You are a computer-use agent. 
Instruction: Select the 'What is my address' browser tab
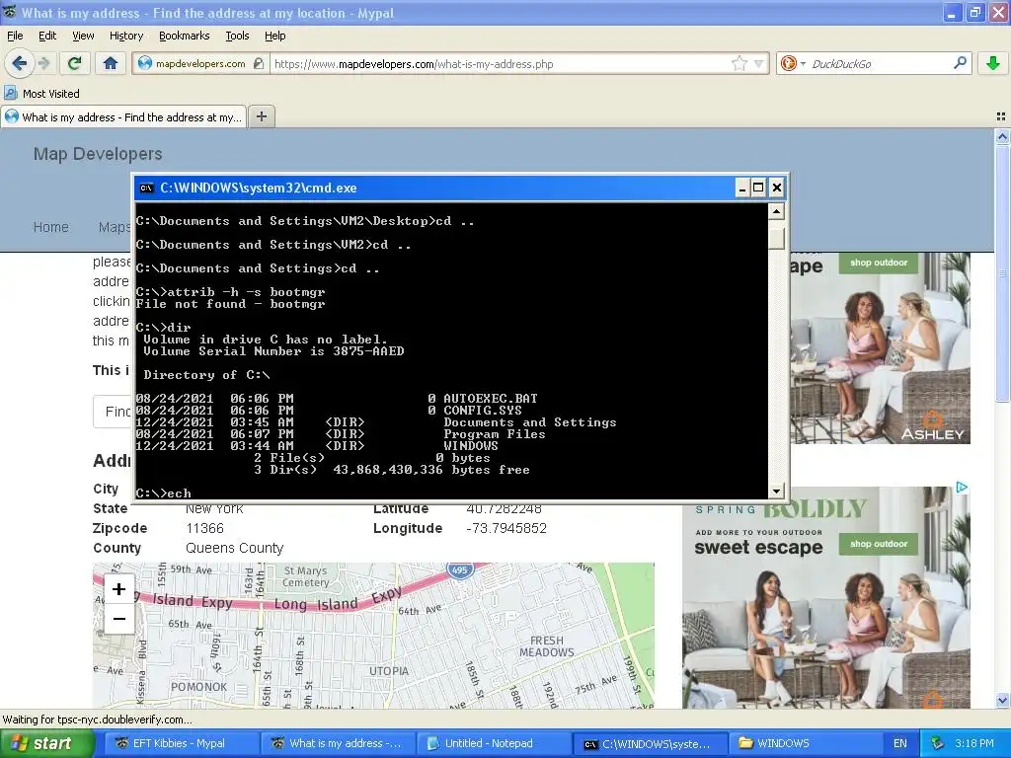click(x=123, y=117)
